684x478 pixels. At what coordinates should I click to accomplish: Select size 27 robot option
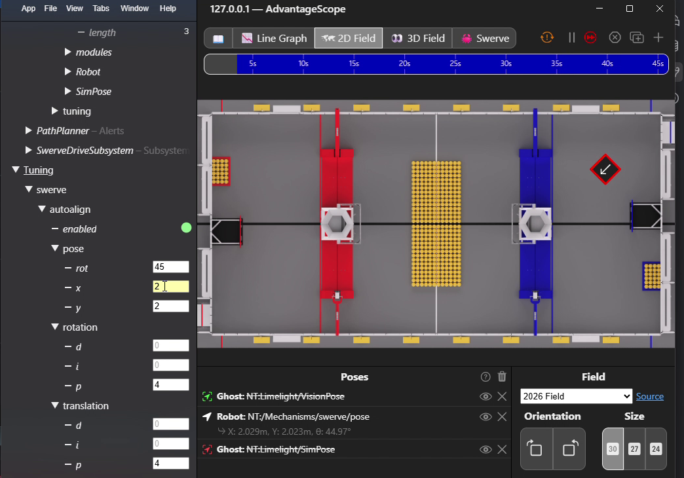[x=634, y=449]
